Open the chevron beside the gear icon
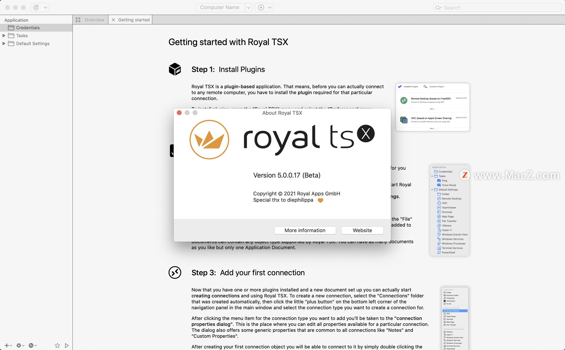The image size is (565, 350). pyautogui.click(x=24, y=346)
